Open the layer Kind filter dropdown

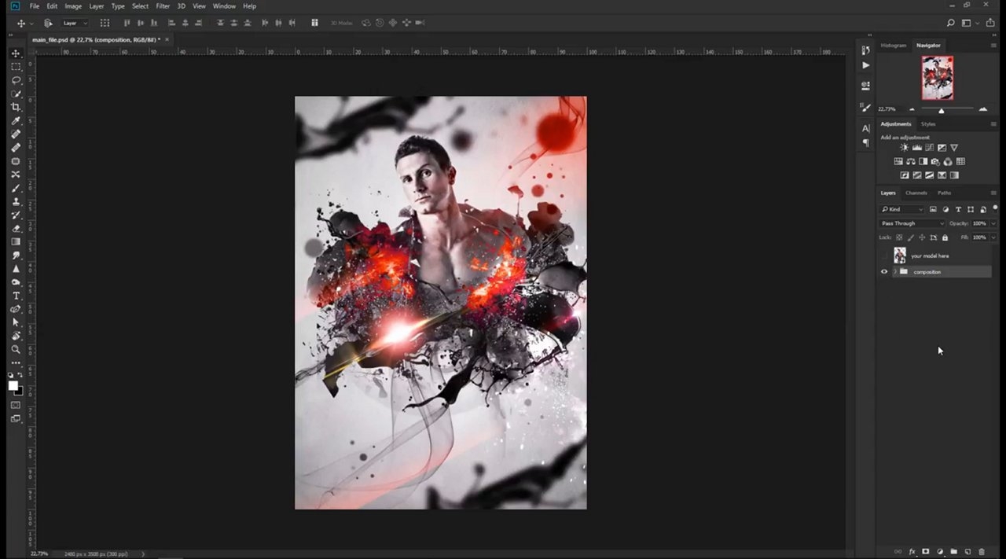pos(902,209)
